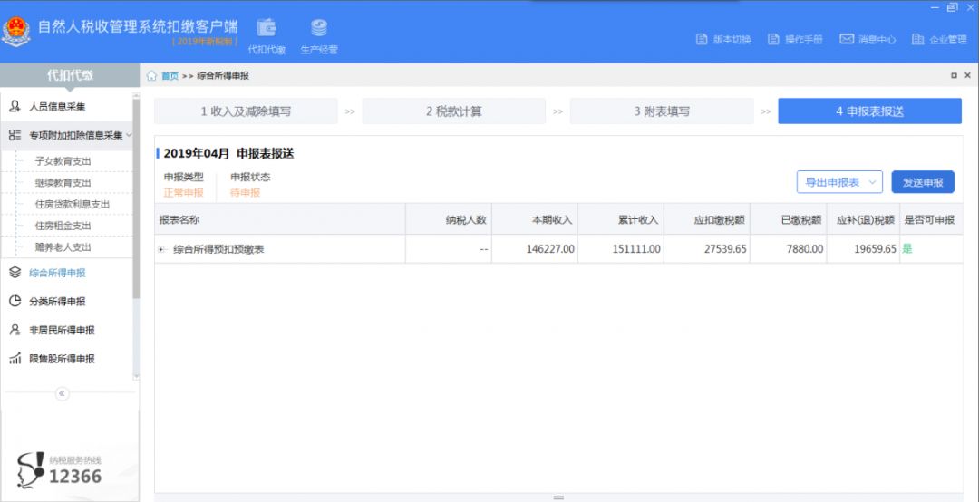Screen dimensions: 979x502
Task: Open the 代扣代缴 wallet icon
Action: coord(267,28)
